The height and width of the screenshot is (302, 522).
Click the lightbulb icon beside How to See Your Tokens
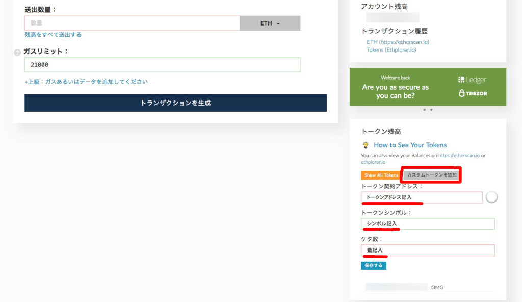tap(366, 145)
